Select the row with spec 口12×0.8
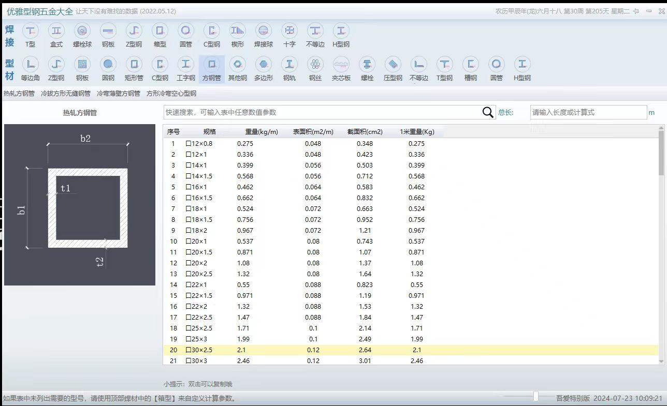Viewport: 667px width, 406px height. coord(411,143)
